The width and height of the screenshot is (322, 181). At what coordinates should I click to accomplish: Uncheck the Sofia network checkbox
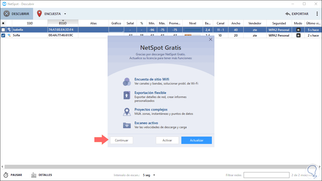pos(3,36)
